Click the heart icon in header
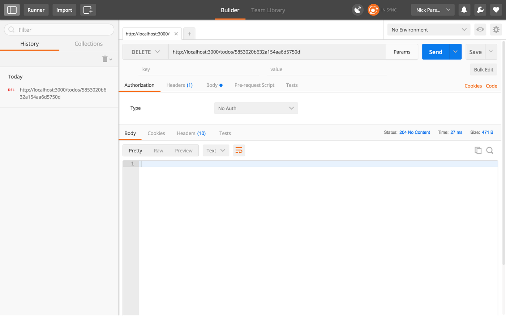506x316 pixels. tap(496, 10)
